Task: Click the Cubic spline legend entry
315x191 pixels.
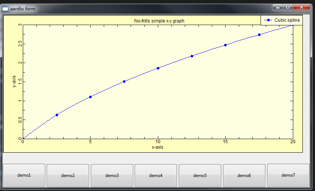Action: point(282,20)
